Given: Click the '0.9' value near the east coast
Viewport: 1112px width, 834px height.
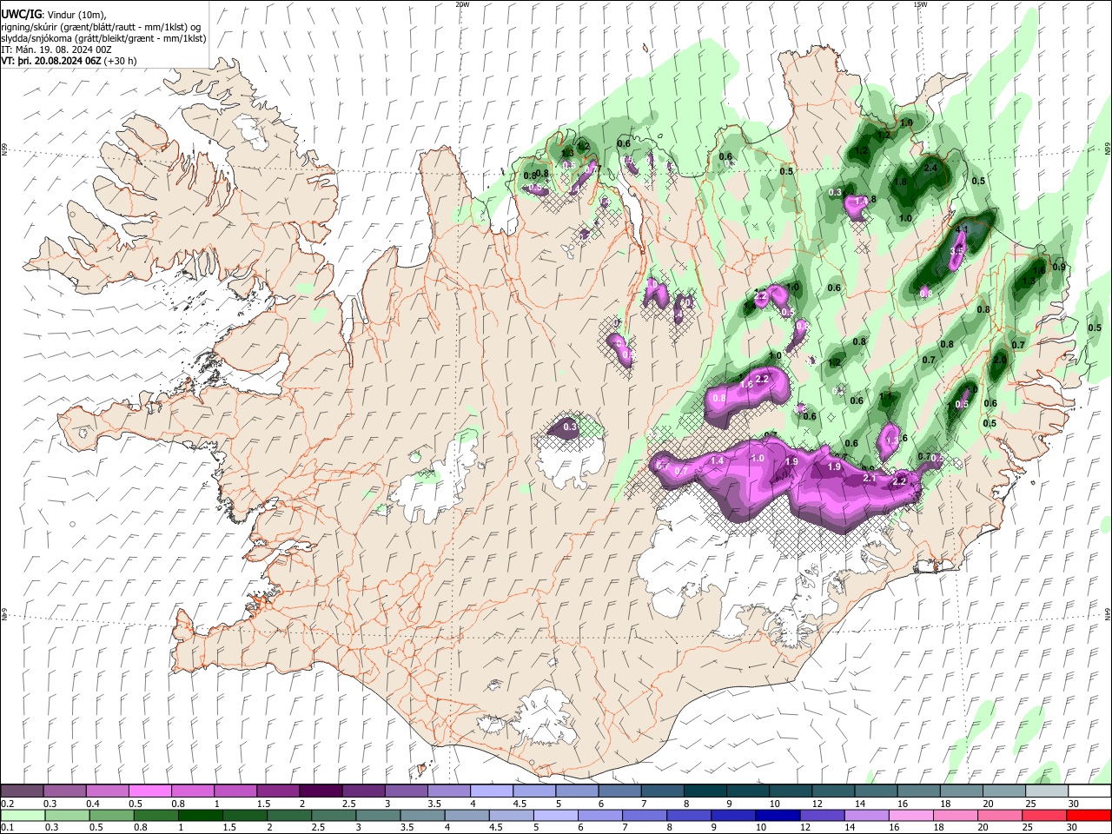Looking at the screenshot, I should pyautogui.click(x=1058, y=267).
